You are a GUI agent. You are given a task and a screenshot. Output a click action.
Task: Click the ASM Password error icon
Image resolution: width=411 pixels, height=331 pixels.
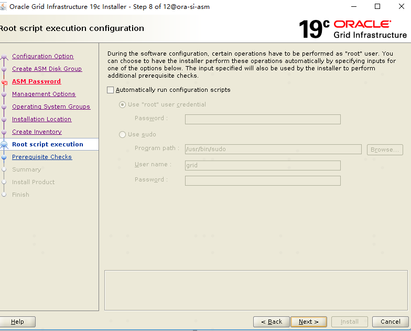4,82
